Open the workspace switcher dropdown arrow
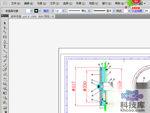The width and height of the screenshot is (150, 113). pos(145,4)
